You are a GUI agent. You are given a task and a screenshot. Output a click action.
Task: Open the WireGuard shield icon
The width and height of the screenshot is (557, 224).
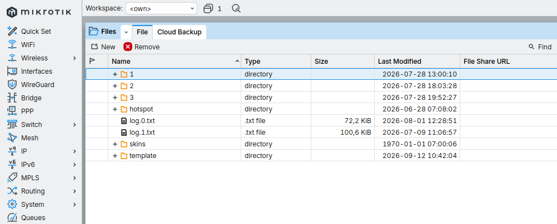point(12,85)
